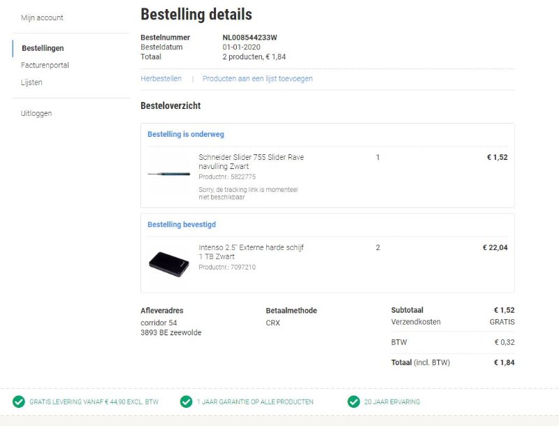
Task: Click the checkmark icon beside 1 JAAR GARANTIE
Action: click(x=186, y=402)
